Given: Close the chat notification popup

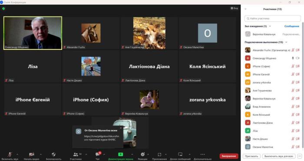Looking at the screenshot, I should (x=121, y=128).
